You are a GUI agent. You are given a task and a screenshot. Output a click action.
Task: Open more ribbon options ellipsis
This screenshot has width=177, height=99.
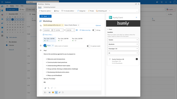[110, 11]
